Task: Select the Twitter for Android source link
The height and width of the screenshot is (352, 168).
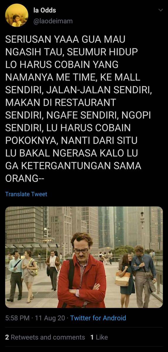Action: 98,318
